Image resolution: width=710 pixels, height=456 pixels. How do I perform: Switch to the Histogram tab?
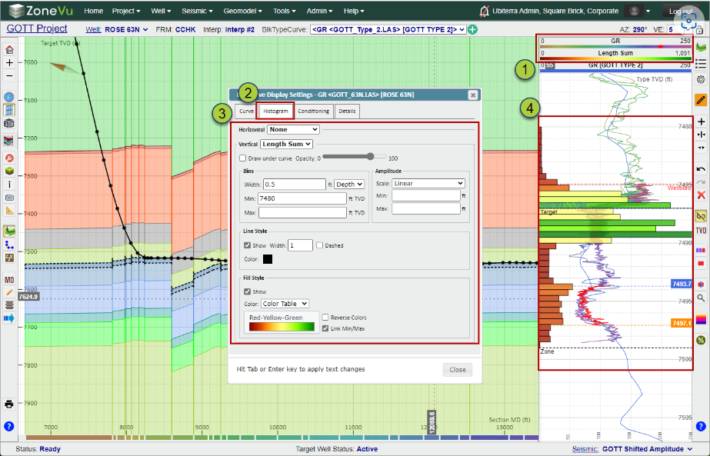(x=275, y=111)
